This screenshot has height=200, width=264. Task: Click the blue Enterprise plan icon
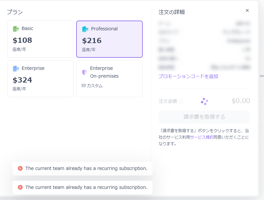pyautogui.click(x=16, y=69)
